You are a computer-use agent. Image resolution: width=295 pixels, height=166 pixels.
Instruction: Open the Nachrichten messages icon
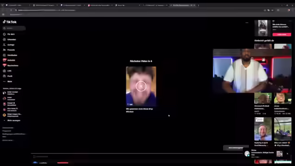pyautogui.click(x=5, y=65)
